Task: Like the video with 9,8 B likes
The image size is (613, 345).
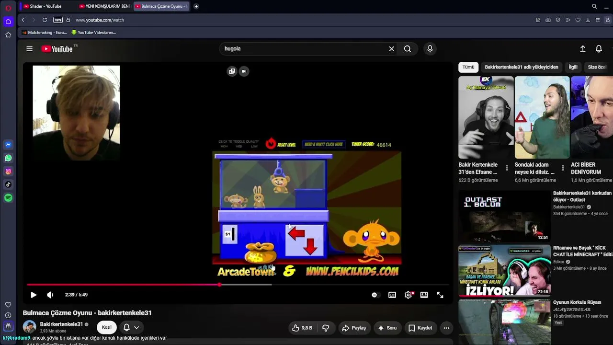Action: point(302,328)
